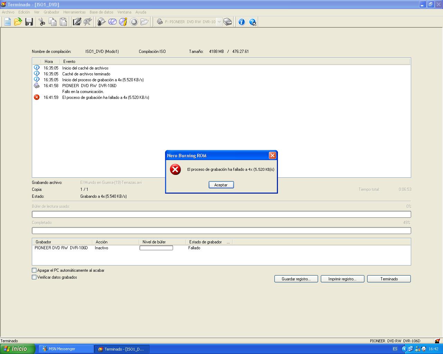Click the Cut scissors icon
This screenshot has height=354, width=443.
[42, 22]
